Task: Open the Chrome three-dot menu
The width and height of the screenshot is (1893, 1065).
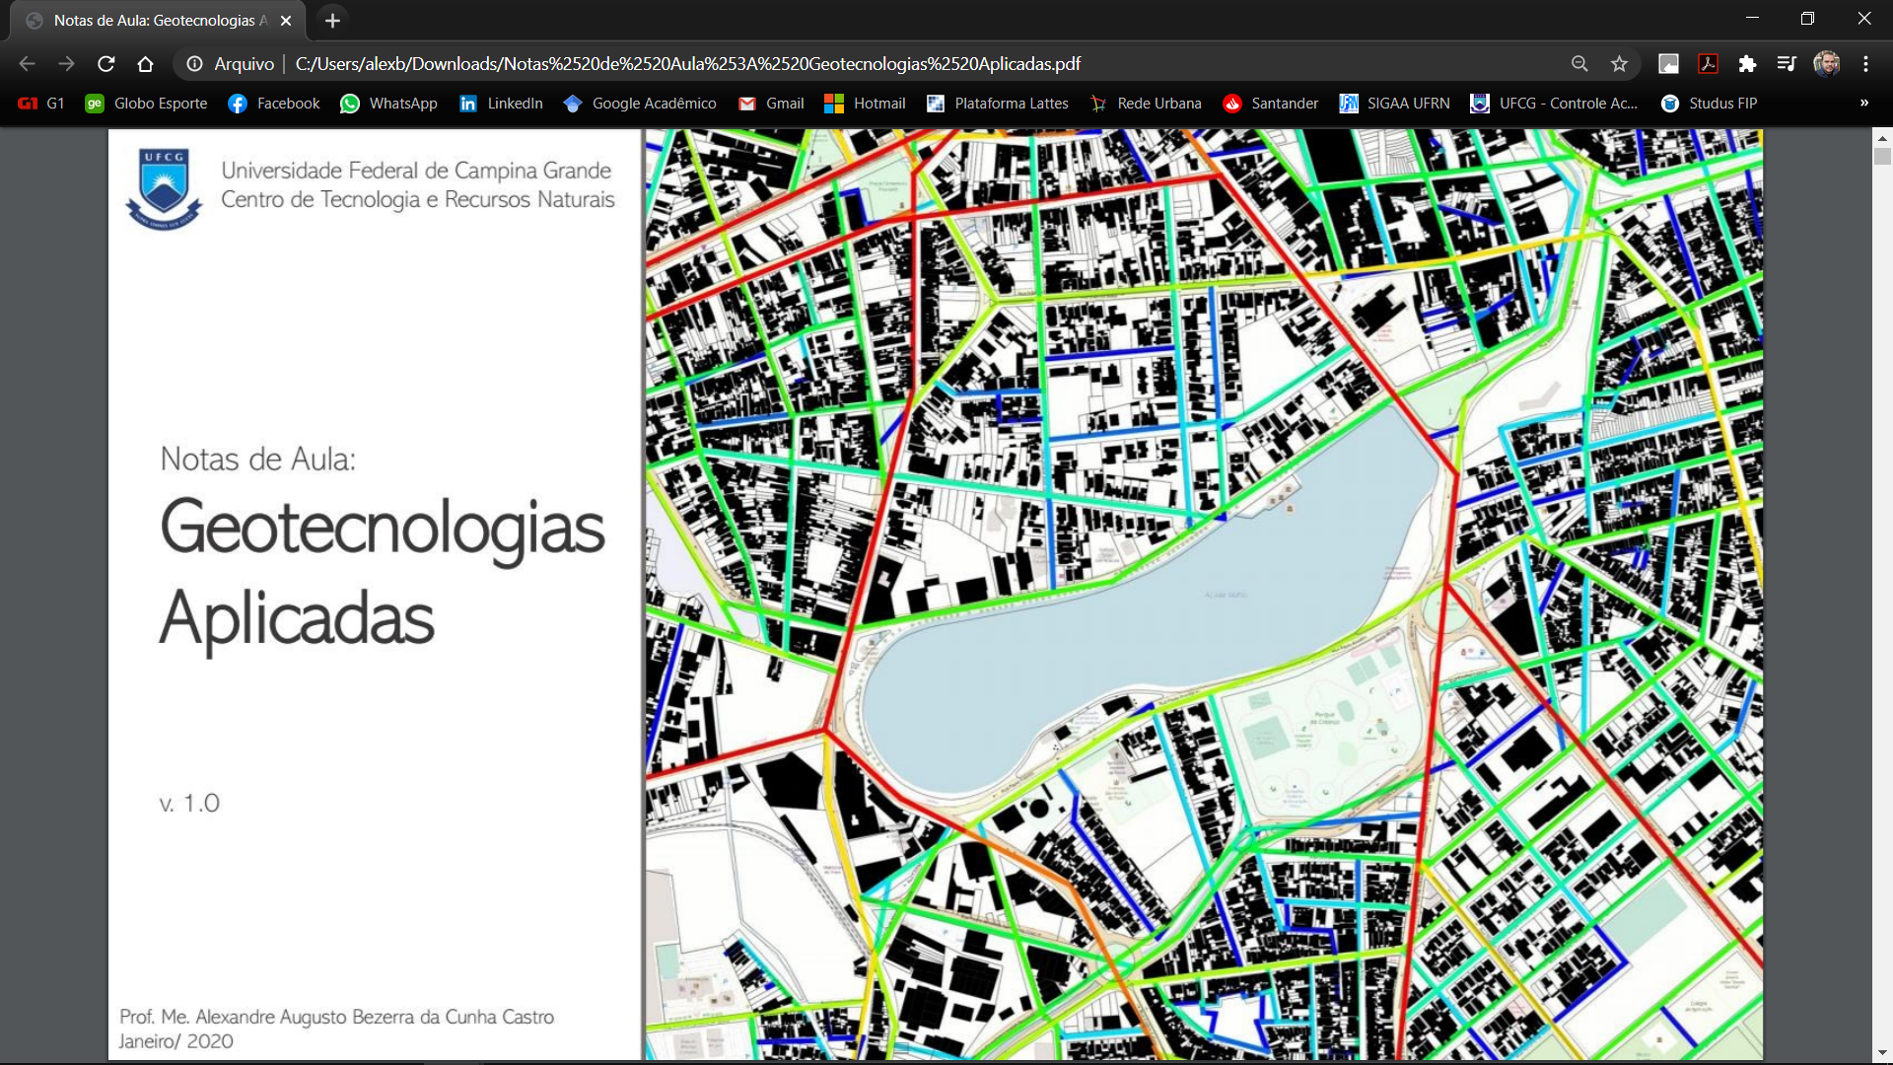Action: click(1865, 62)
